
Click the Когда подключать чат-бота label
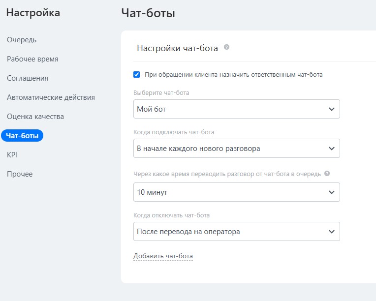pos(174,132)
